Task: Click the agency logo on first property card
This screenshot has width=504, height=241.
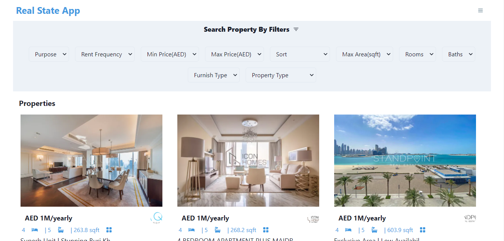Action: 156,218
